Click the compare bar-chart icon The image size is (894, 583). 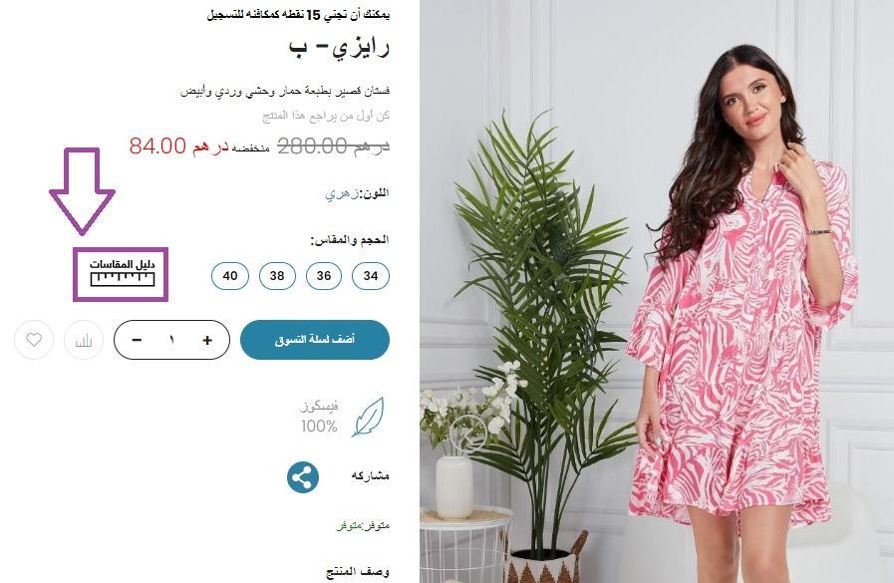click(84, 340)
